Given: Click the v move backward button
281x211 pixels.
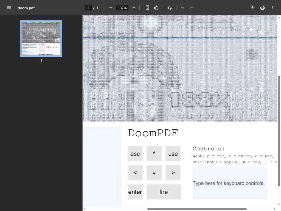Looking at the screenshot, I should coord(154,173).
